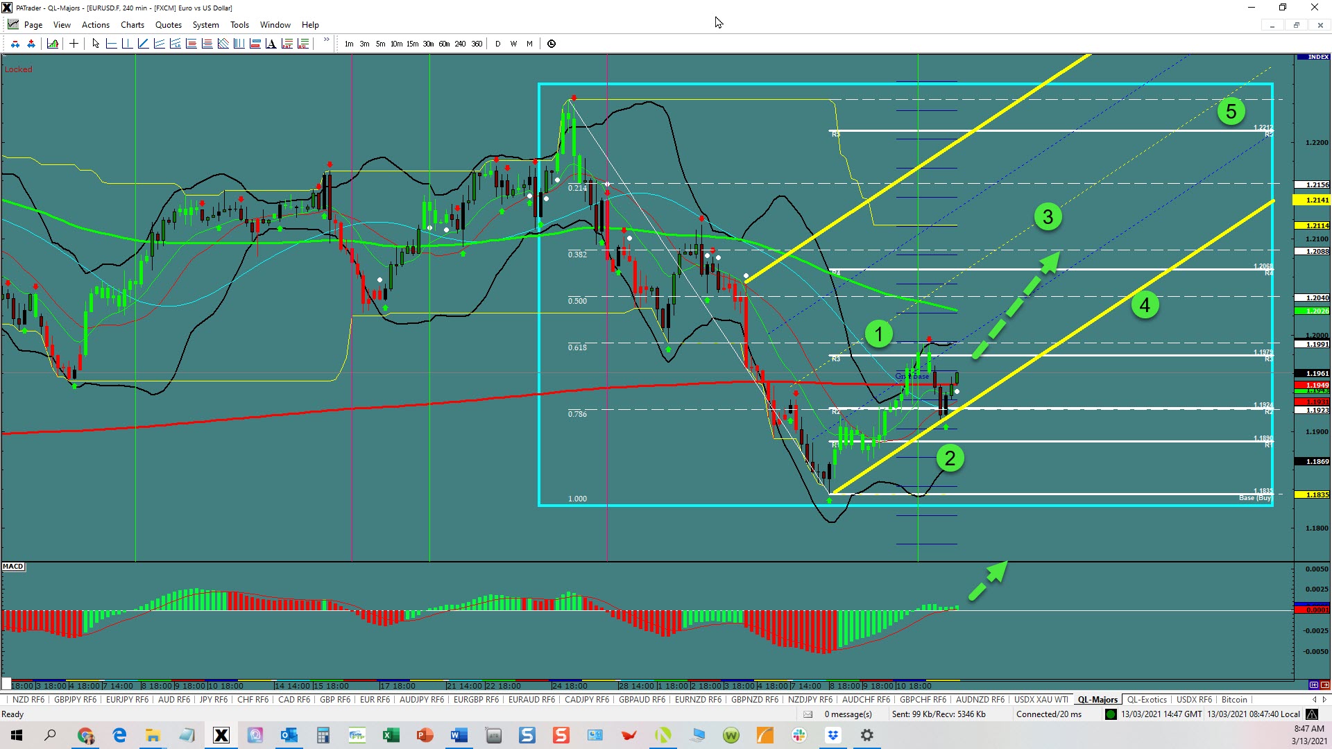Select the crosshair cursor tool
The image size is (1332, 749).
click(74, 44)
